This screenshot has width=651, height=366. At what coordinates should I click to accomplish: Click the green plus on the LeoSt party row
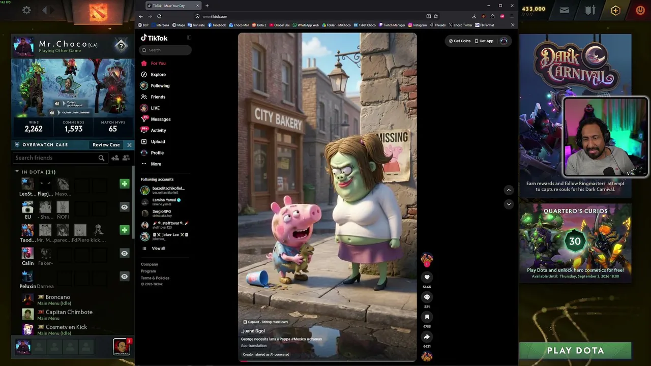[x=125, y=184]
